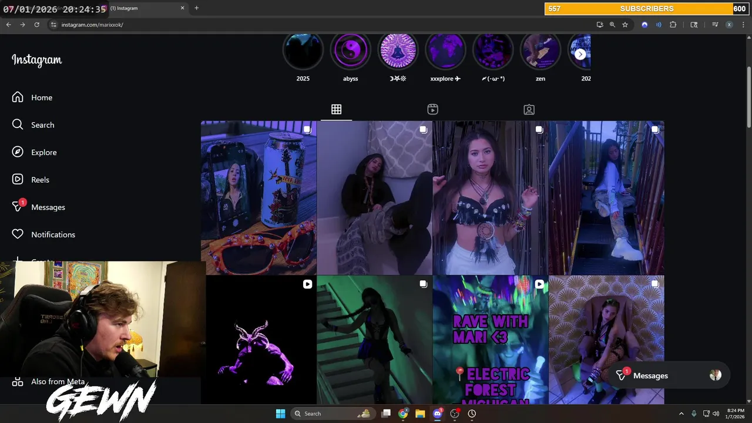
Task: Open a new browser tab
Action: point(196,8)
